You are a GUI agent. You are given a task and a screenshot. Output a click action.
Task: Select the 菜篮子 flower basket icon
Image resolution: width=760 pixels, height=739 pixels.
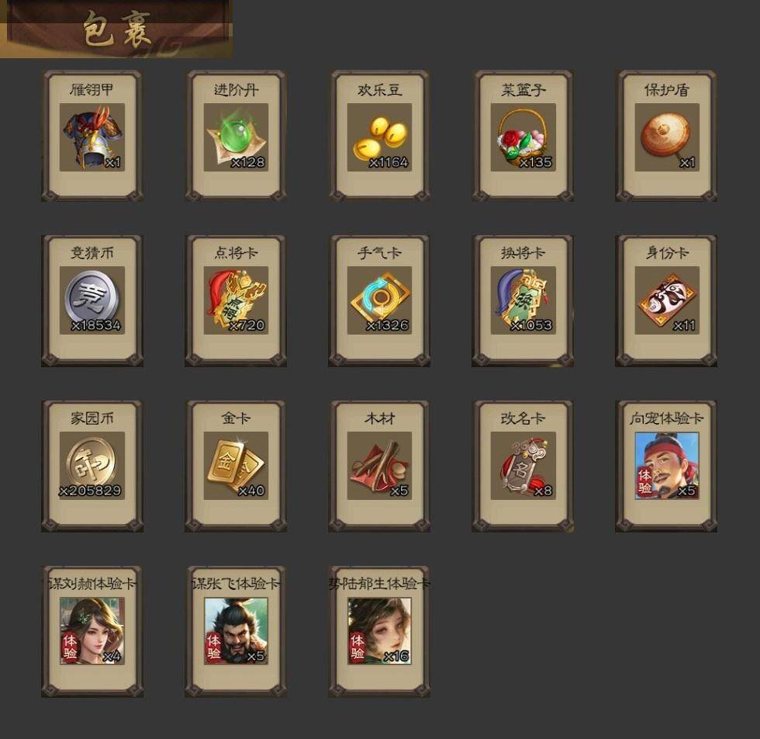pos(523,137)
